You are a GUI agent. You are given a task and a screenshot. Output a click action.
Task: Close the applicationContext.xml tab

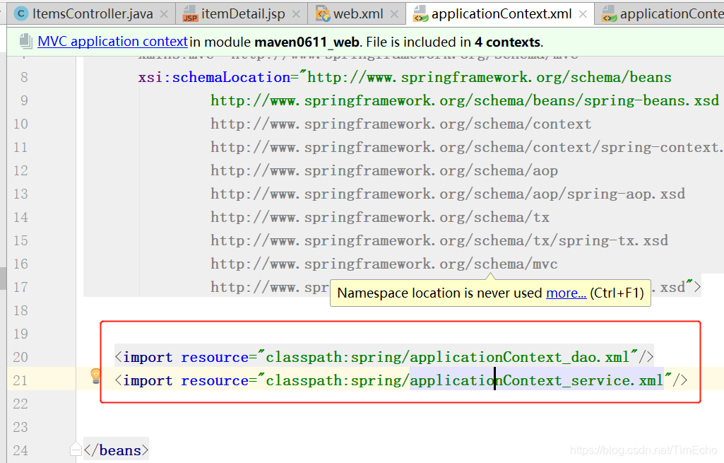tap(583, 14)
